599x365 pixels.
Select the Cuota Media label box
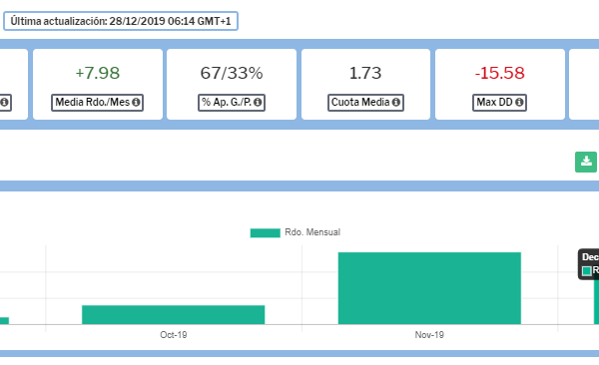365,103
